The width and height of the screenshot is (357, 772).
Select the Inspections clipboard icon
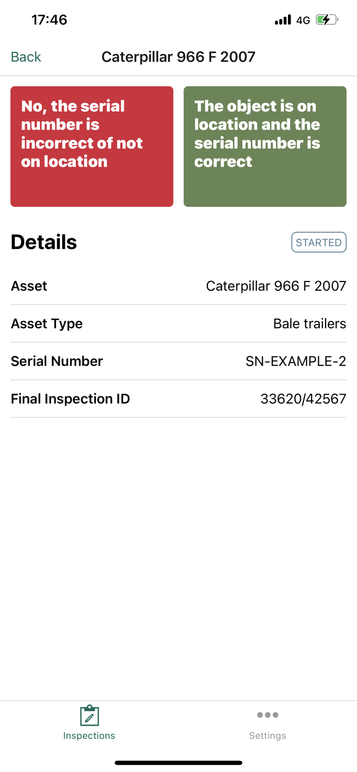click(89, 715)
